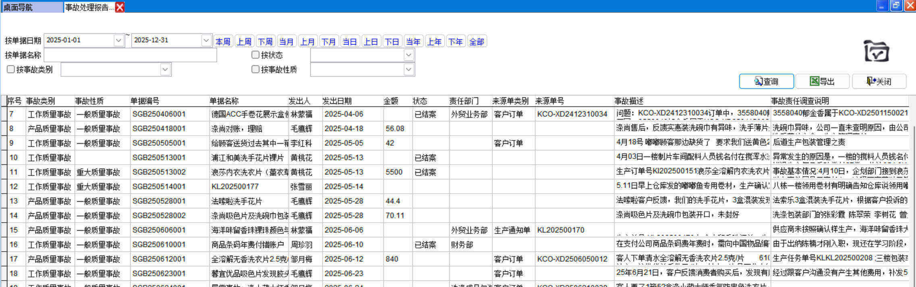Open the start date 2025-01-01 dropdown

(x=118, y=40)
